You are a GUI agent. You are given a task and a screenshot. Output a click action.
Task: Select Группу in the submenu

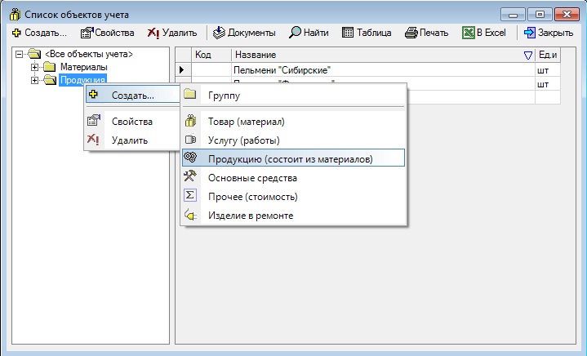224,96
